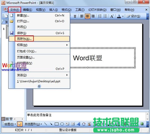Start slide show from view icon
This screenshot has height=134, width=150.
(11, 119)
